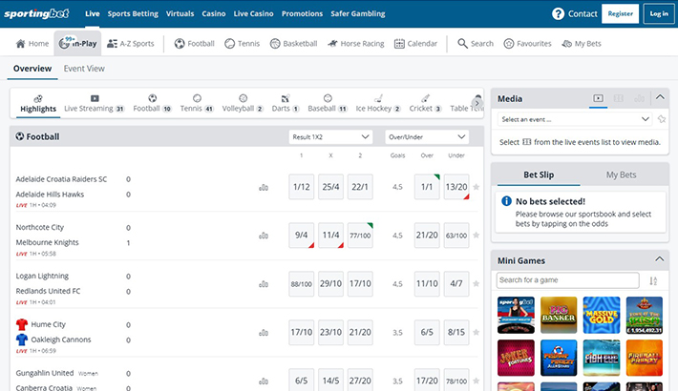Switch to Event View tab
The image size is (678, 391).
[84, 69]
